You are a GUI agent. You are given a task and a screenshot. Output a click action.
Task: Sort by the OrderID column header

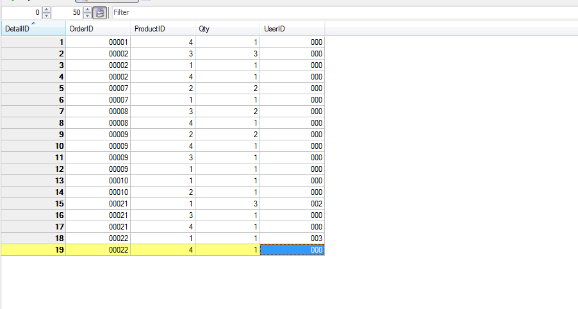coord(98,29)
